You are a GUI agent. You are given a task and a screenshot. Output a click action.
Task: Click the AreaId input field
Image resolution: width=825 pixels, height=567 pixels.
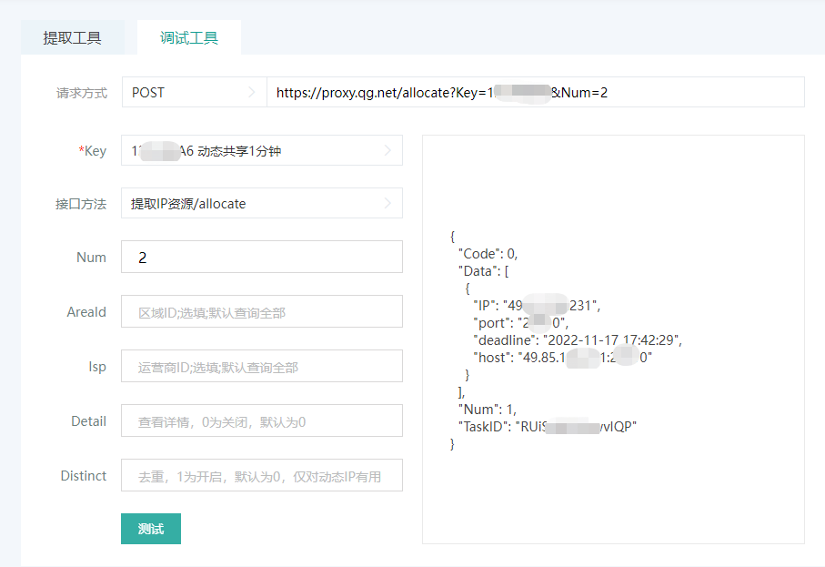tap(261, 312)
